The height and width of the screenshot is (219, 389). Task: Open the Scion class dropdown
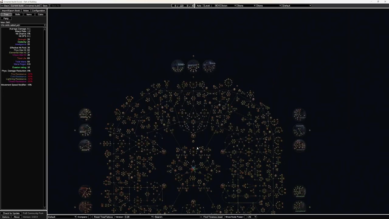pos(229,5)
